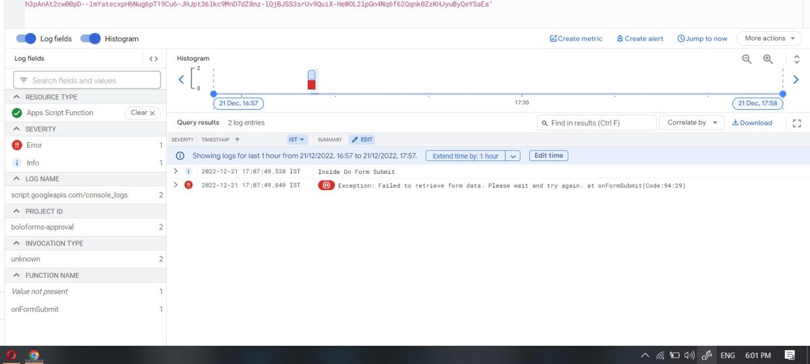Collapse the LOG NAME section
Image resolution: width=810 pixels, height=364 pixels.
(16, 179)
